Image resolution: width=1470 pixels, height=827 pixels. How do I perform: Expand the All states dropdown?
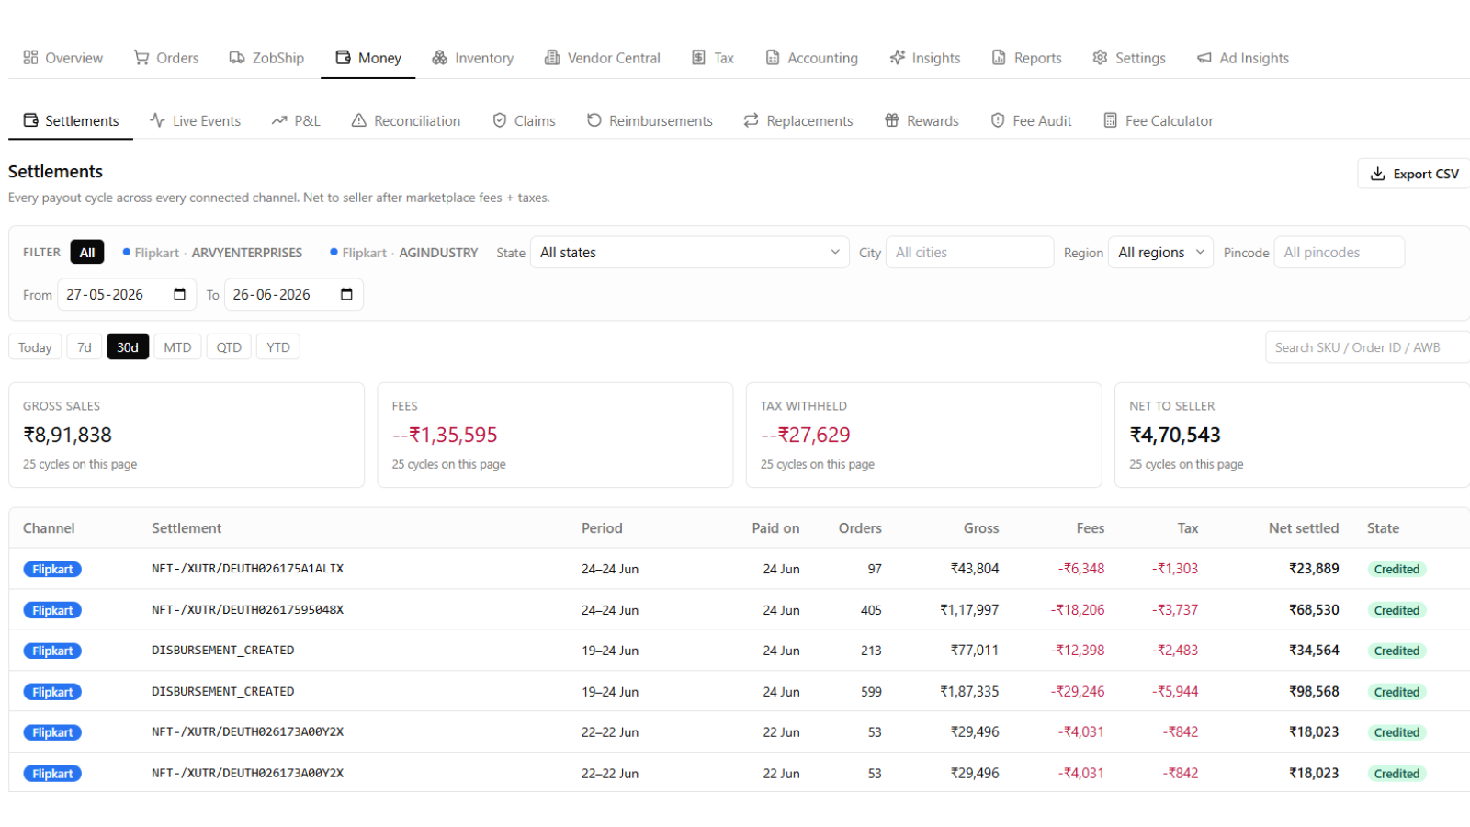pos(690,253)
